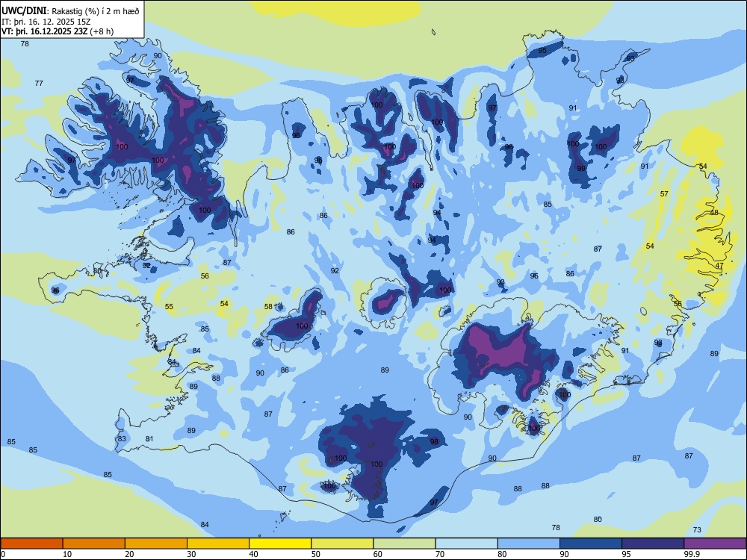Viewport: 747px width, 560px height.
Task: Pick the 20–30 amber legend swatch
Action: 156,544
